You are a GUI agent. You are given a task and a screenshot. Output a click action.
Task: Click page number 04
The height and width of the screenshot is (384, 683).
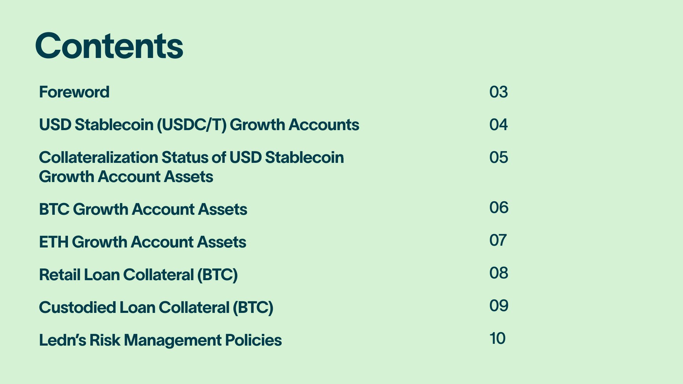pyautogui.click(x=498, y=125)
